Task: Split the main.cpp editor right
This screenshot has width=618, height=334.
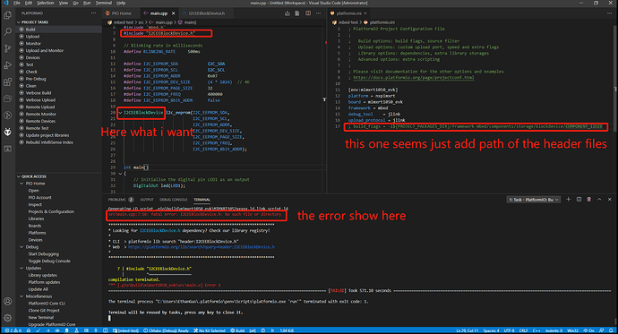Action: click(308, 13)
